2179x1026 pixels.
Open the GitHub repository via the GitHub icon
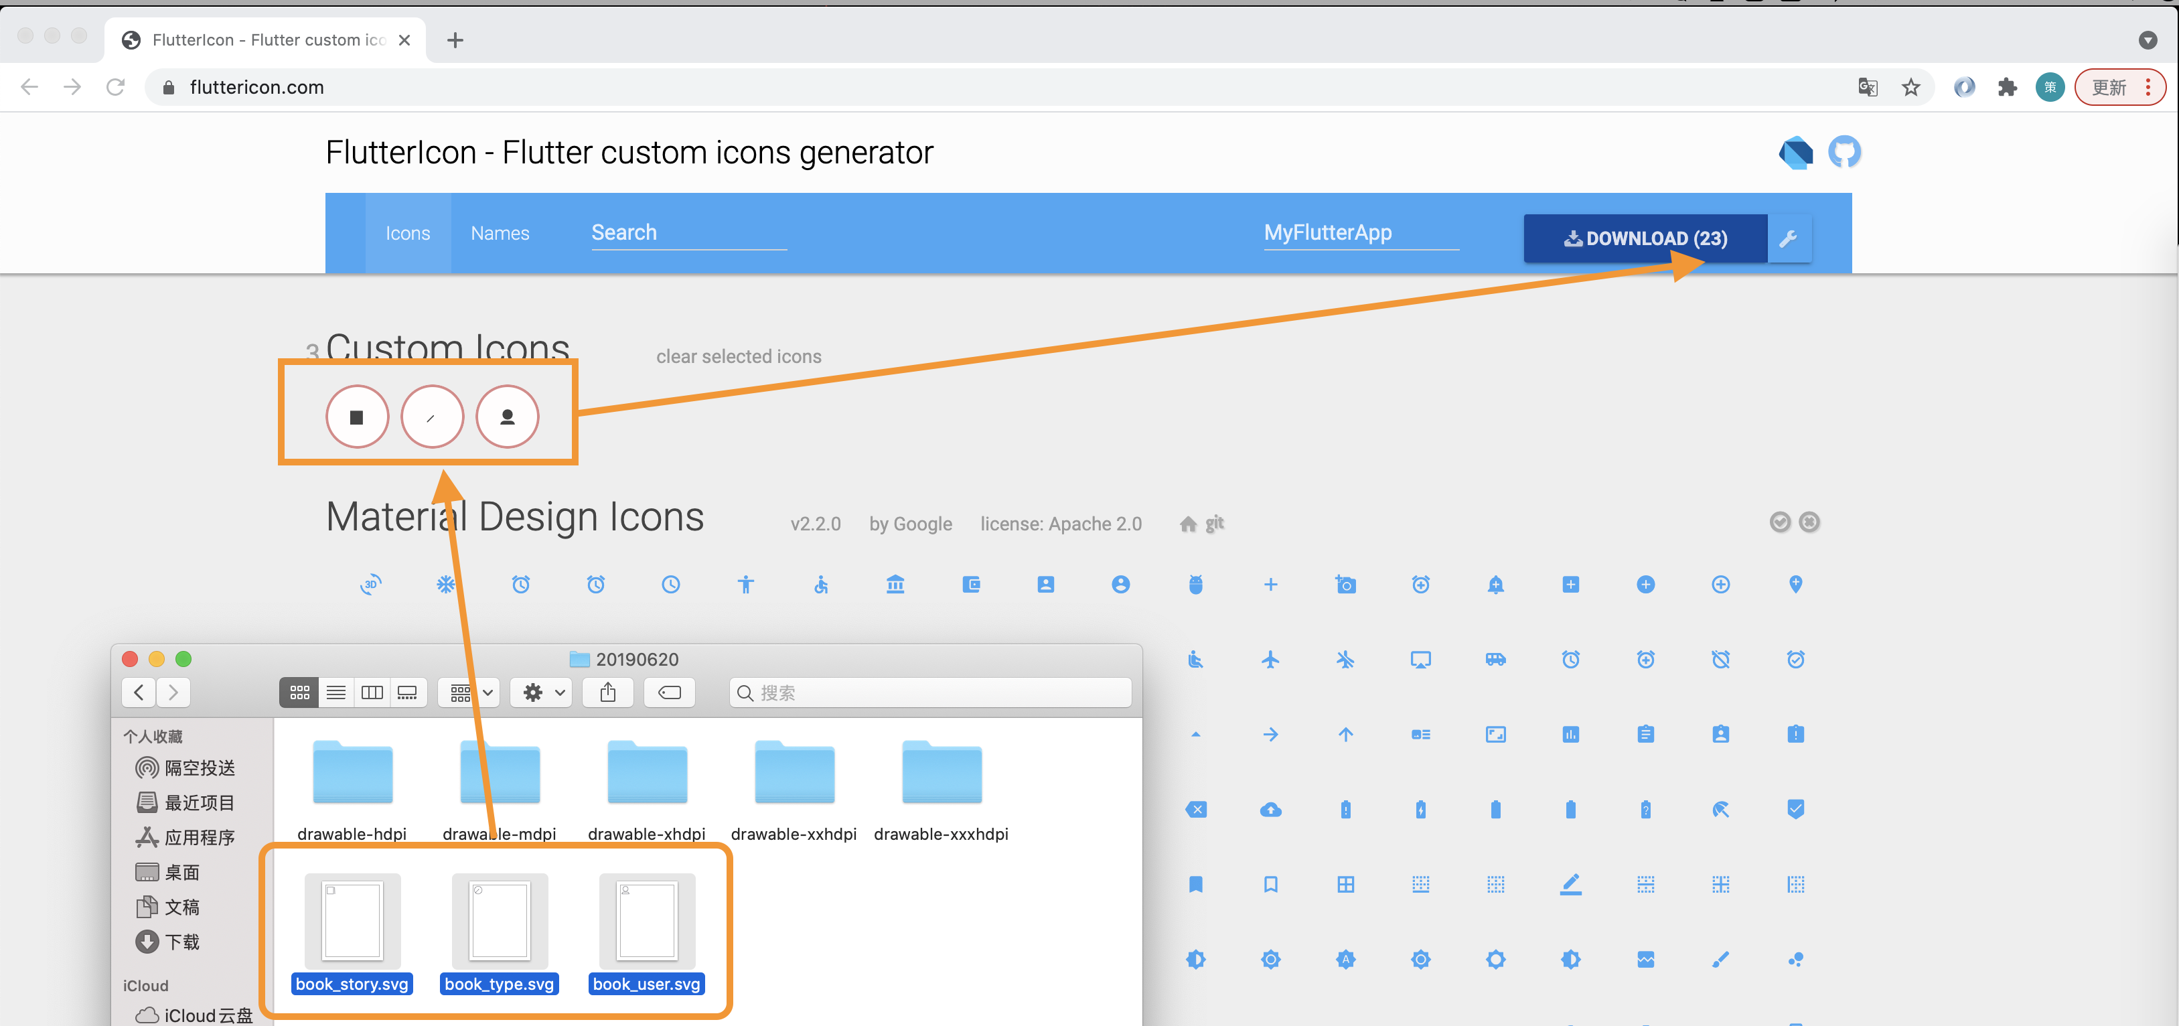[x=1846, y=152]
